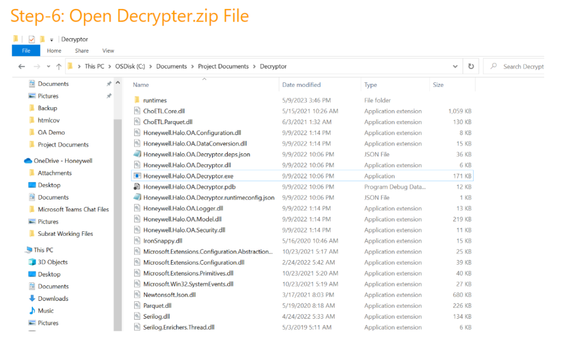570x343 pixels.
Task: Expand the Quick Access Toolbar customize dropdown
Action: 52,39
